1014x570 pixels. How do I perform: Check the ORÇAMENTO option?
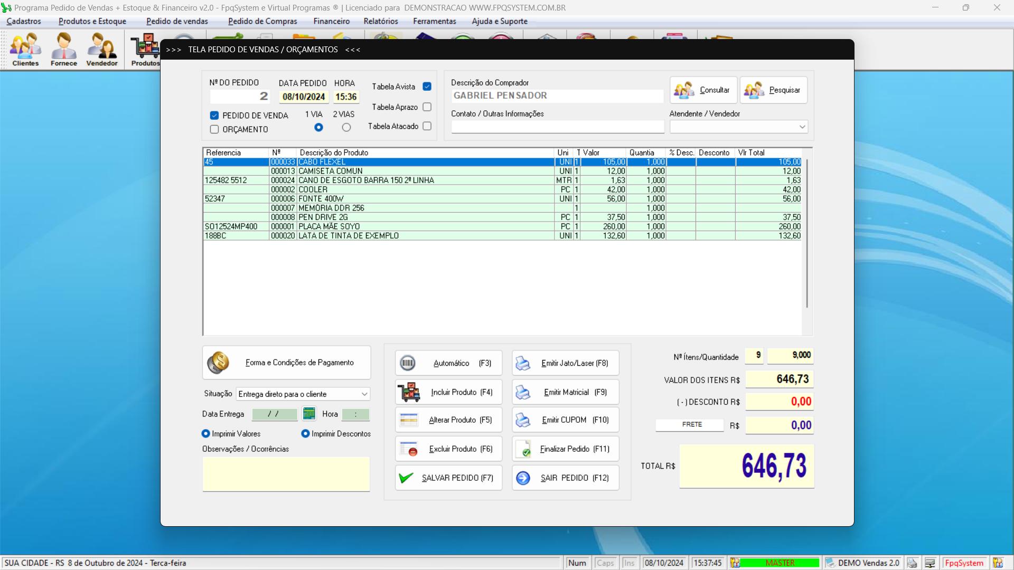coord(214,129)
